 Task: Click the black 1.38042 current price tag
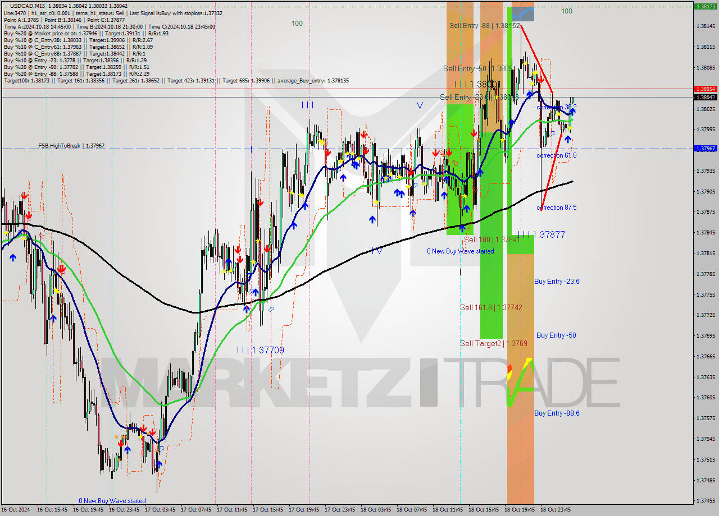tap(706, 97)
